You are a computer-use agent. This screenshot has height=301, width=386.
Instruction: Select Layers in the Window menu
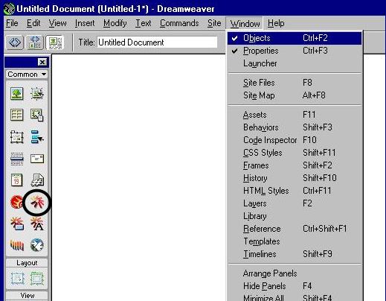tap(295, 203)
